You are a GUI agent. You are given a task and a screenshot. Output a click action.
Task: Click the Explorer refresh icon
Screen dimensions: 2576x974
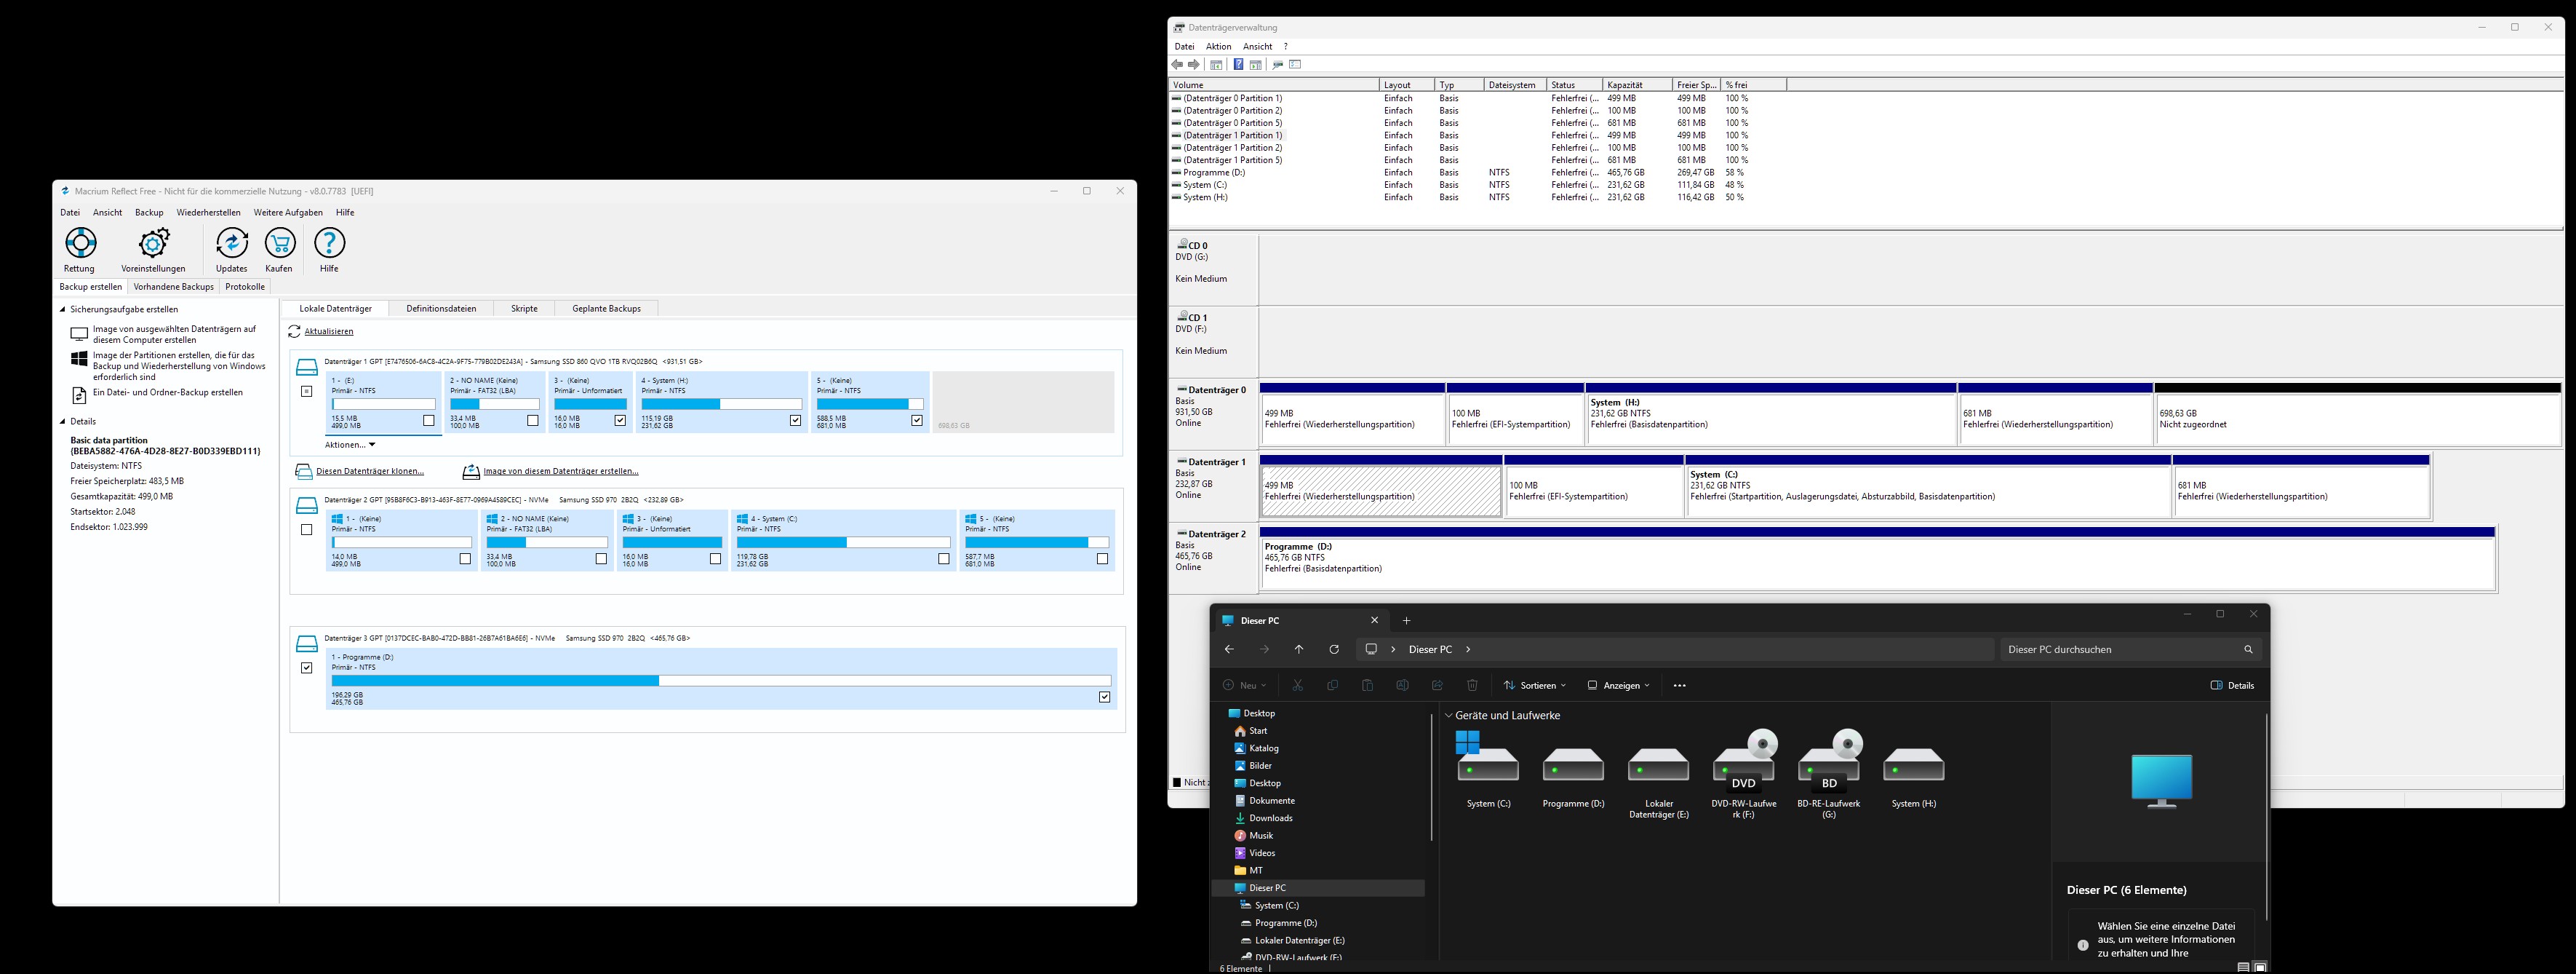[1333, 649]
